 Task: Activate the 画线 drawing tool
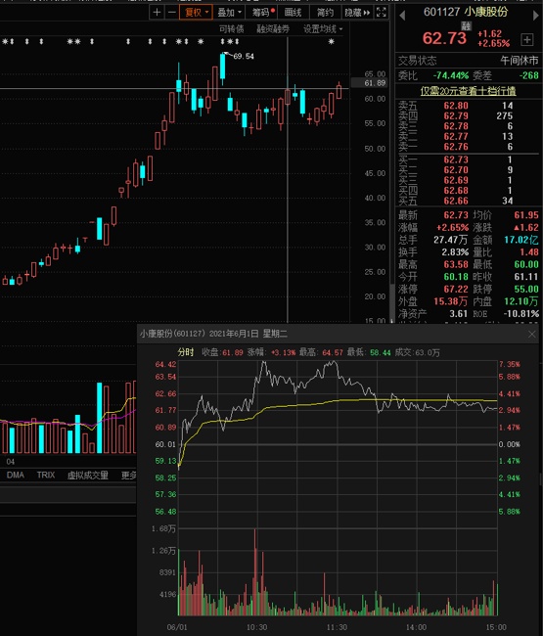(x=293, y=13)
